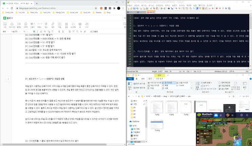252x146 pixels.
Task: Expand the Explorer address bar history dropdown
Action: 229,96
